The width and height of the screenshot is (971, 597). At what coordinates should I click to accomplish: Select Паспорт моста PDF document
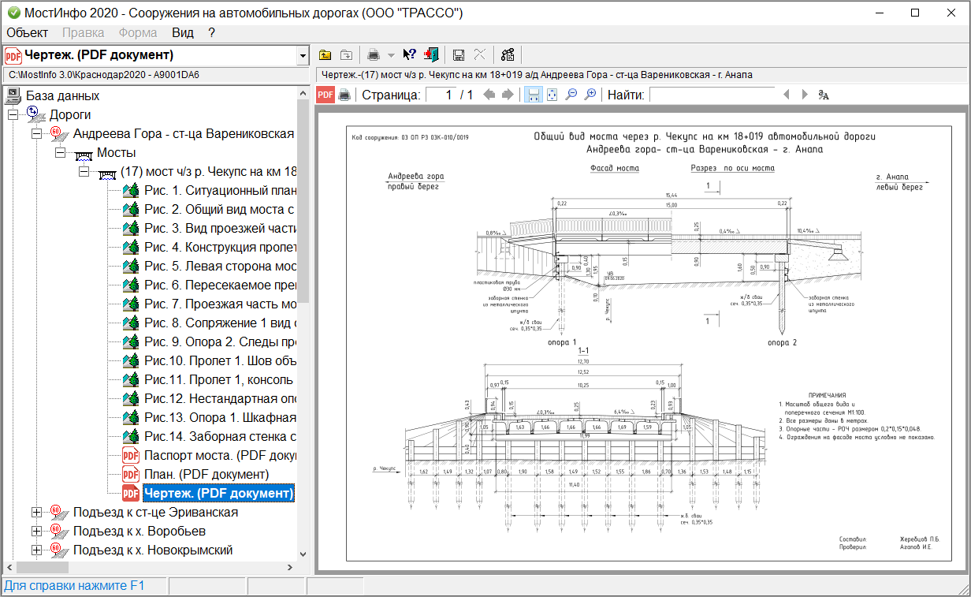click(x=219, y=456)
